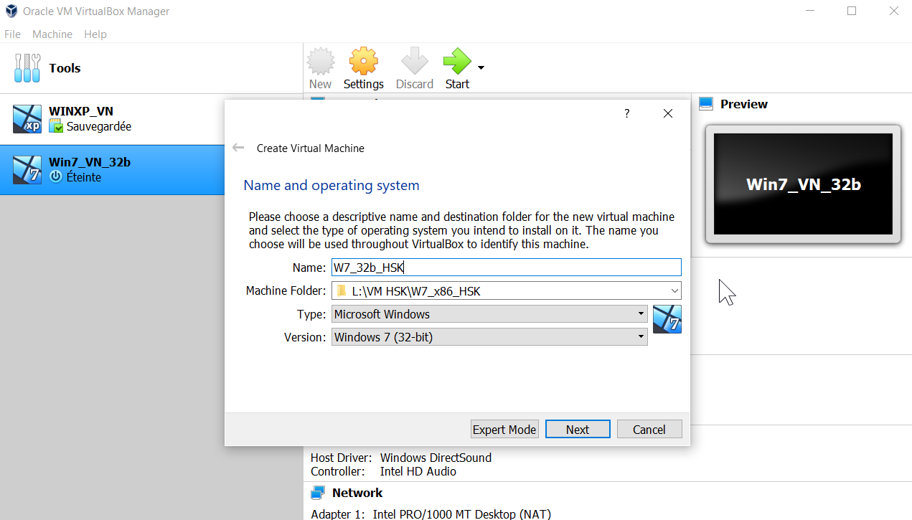Select the Tools wrench icon

(27, 68)
